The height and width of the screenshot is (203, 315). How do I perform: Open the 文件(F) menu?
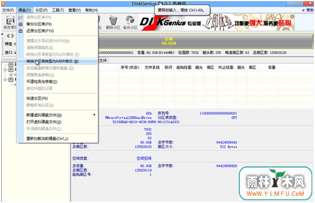[x=8, y=10]
